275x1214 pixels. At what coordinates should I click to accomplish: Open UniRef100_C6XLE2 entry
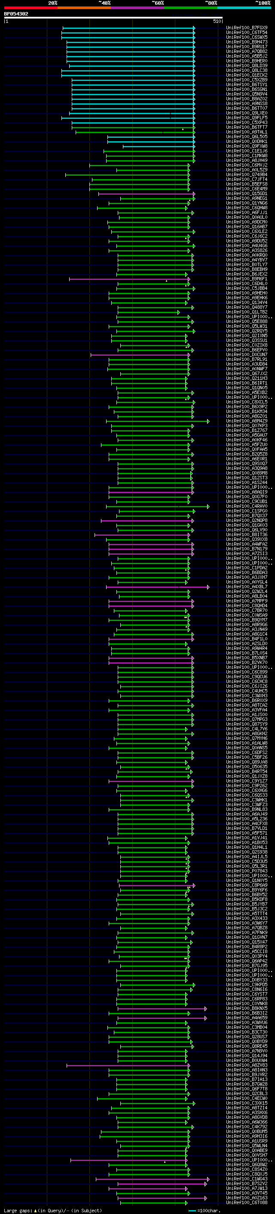tap(247, 231)
